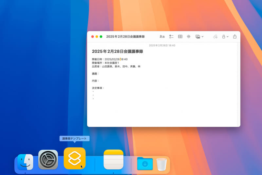The height and width of the screenshot is (175, 262).
Task: Start audio recording with the waveform icon
Action: point(189,36)
